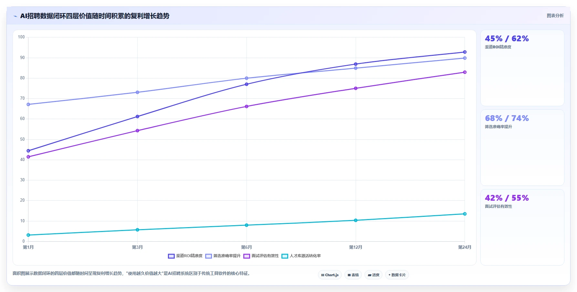Hide the 面试评估有效性 legend series
Viewport: 577px width, 292px height.
261,256
